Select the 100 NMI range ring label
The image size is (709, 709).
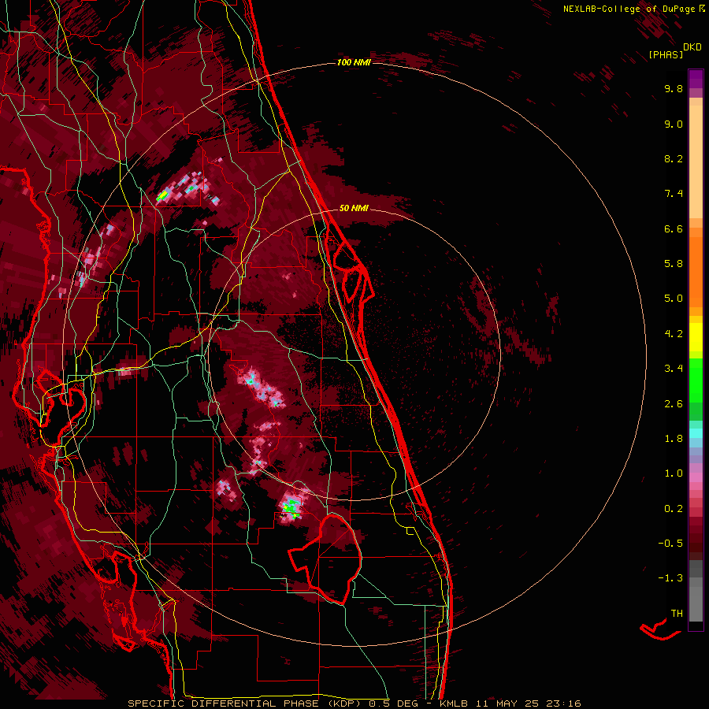click(x=354, y=62)
